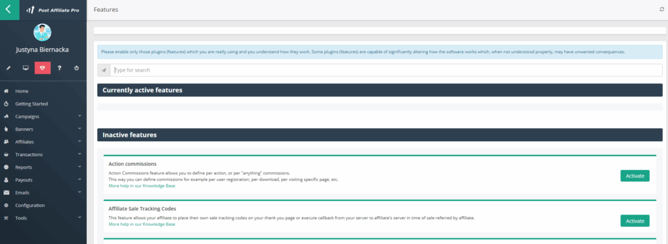Select the Home house icon
The image size is (668, 244).
pyautogui.click(x=7, y=91)
